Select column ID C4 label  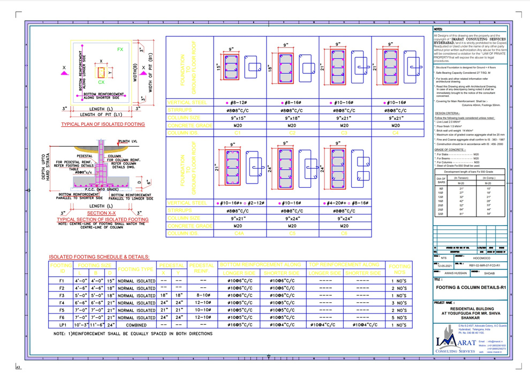(x=396, y=133)
